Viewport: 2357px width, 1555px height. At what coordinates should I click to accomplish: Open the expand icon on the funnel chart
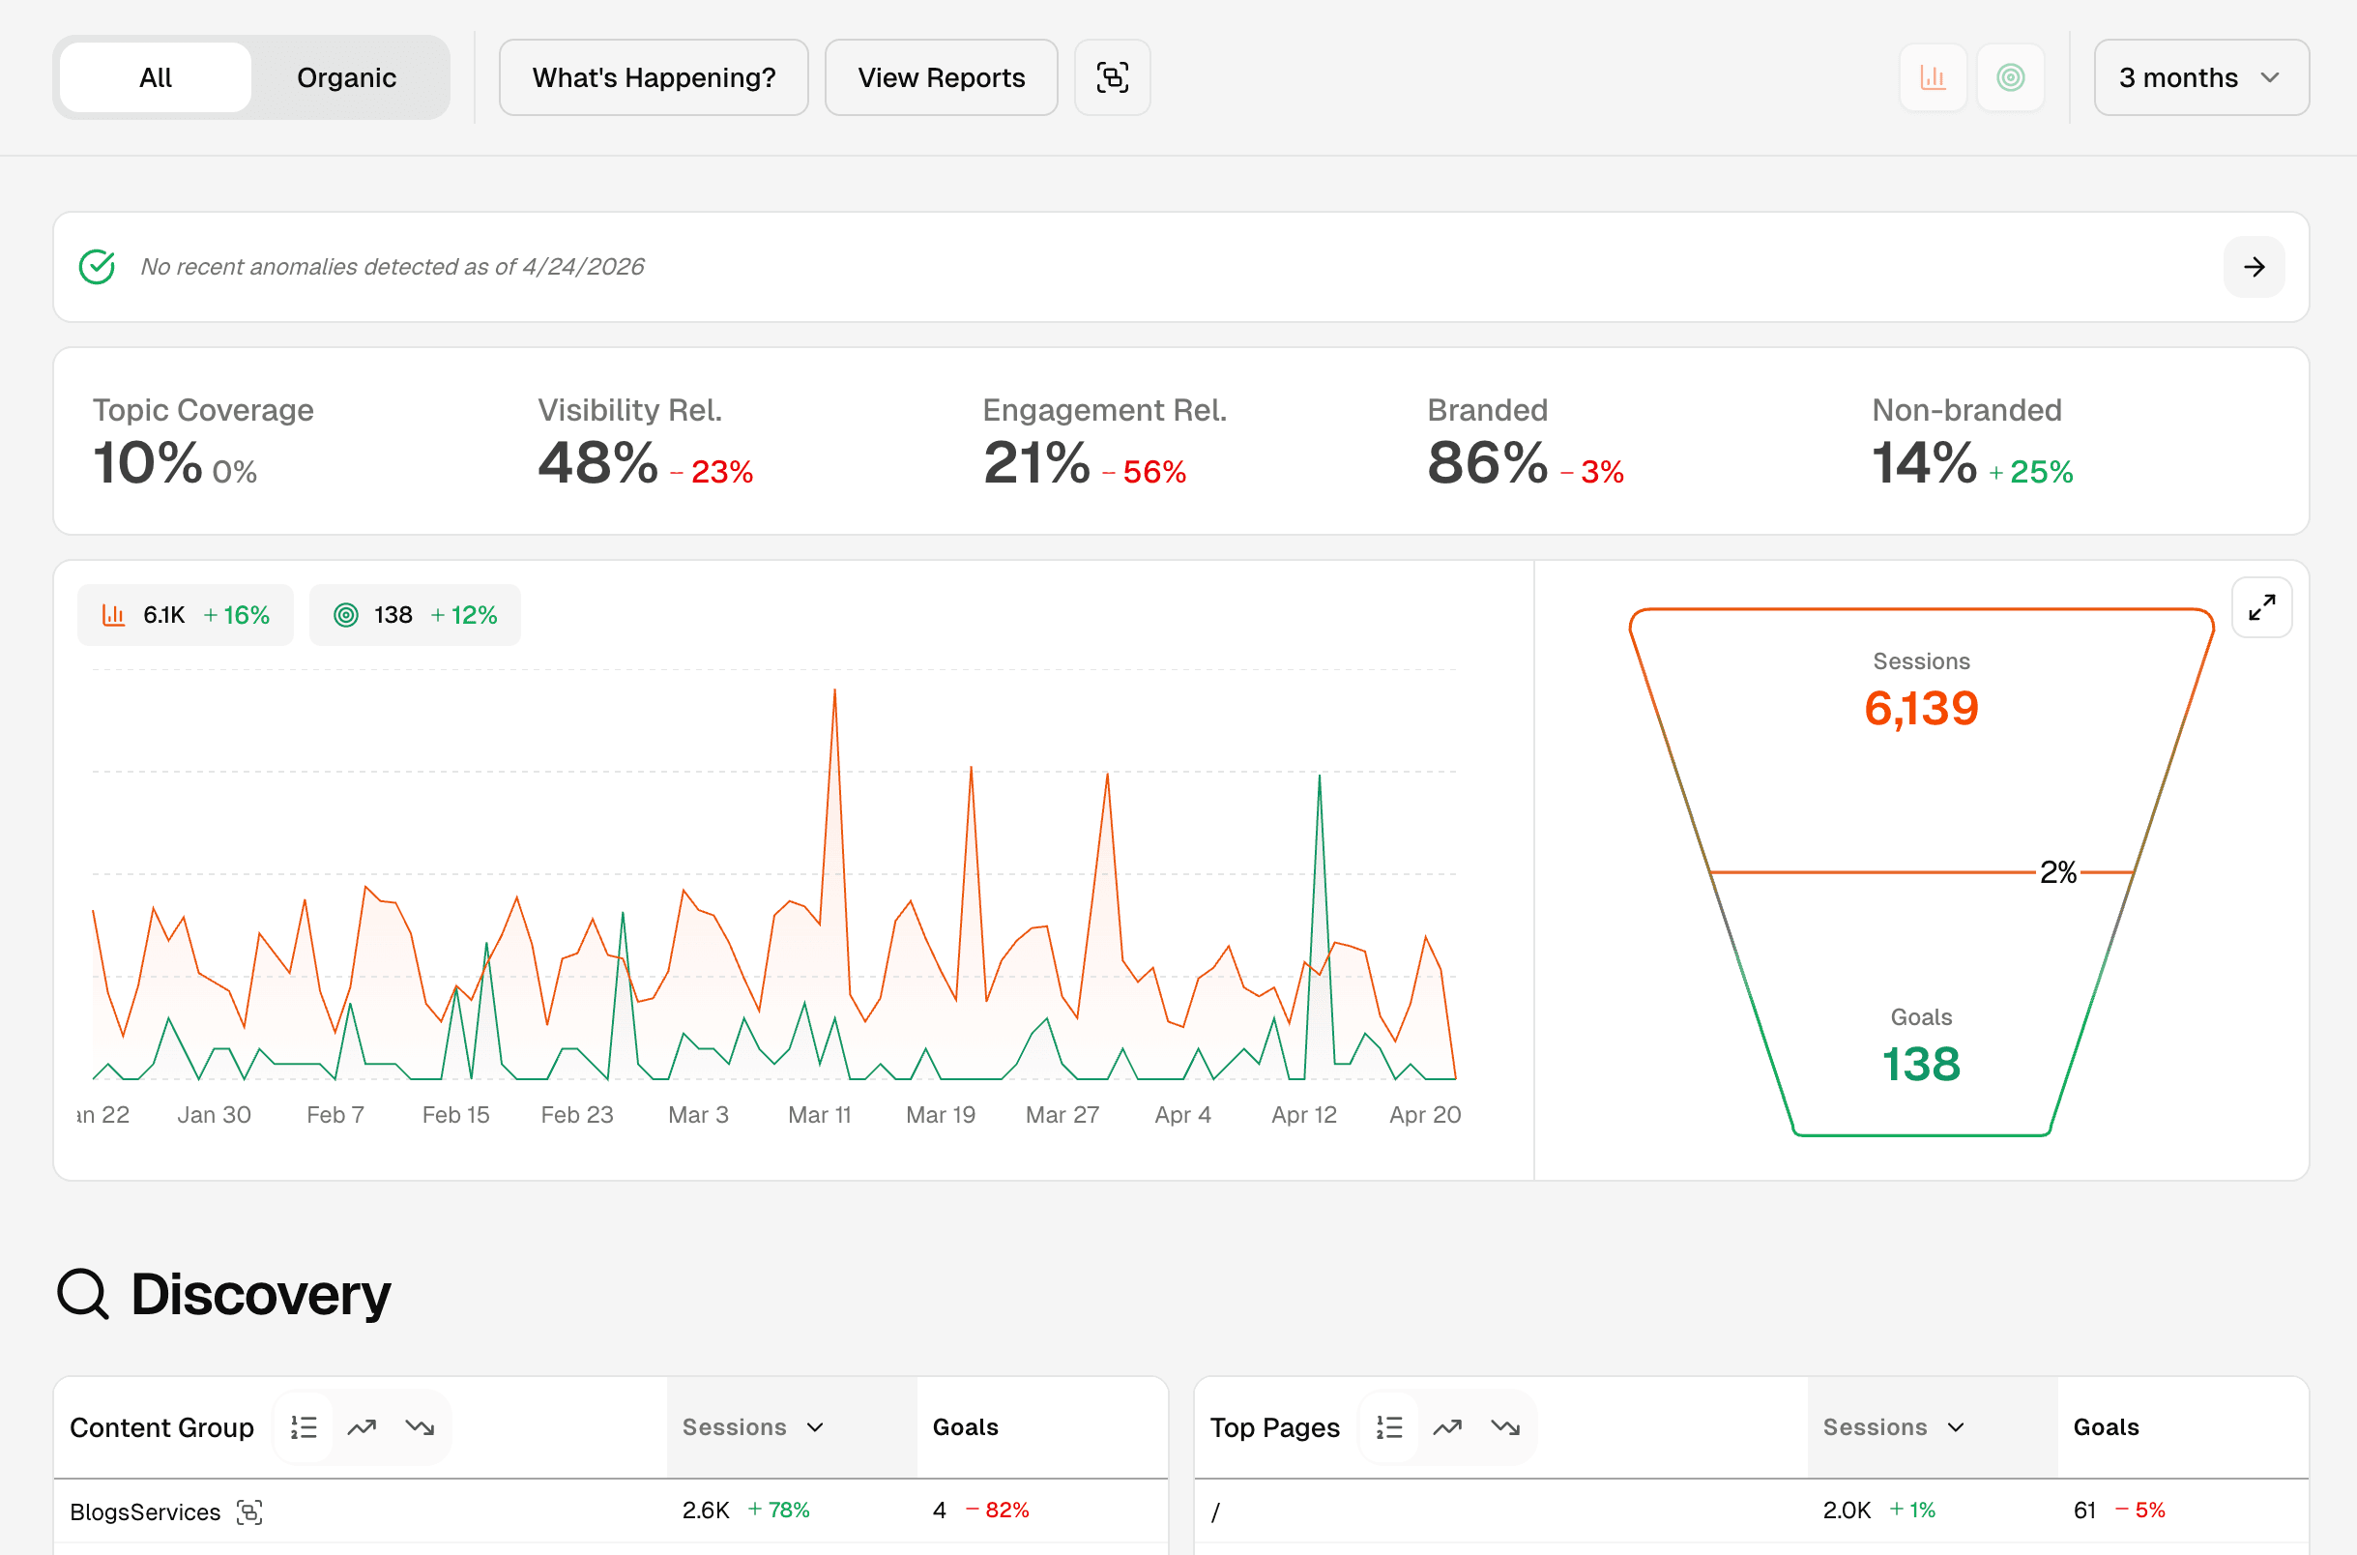pyautogui.click(x=2261, y=606)
